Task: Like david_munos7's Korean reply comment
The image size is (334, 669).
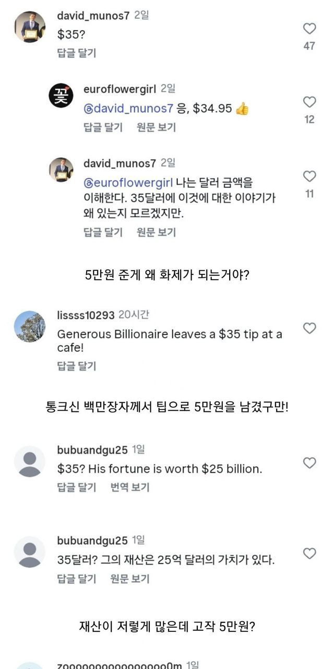Action: click(x=309, y=176)
